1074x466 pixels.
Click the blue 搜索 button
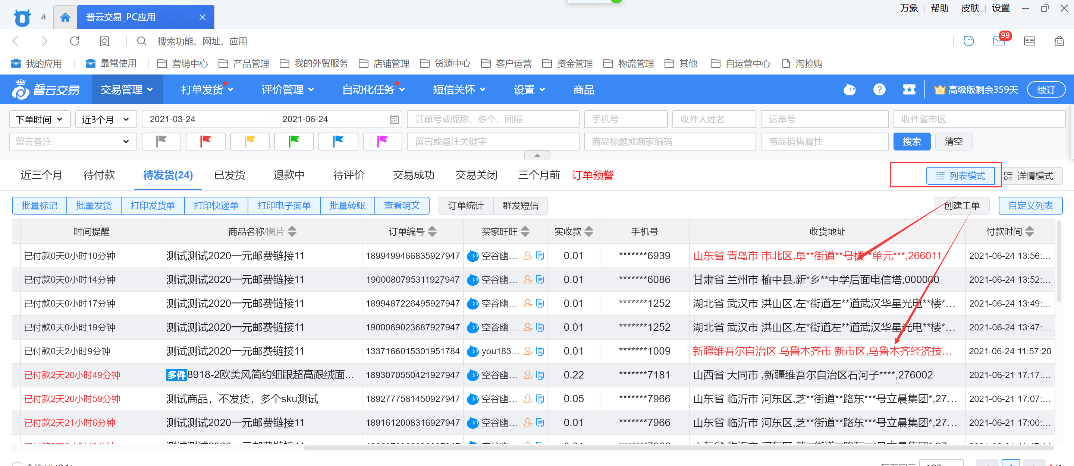coord(911,142)
